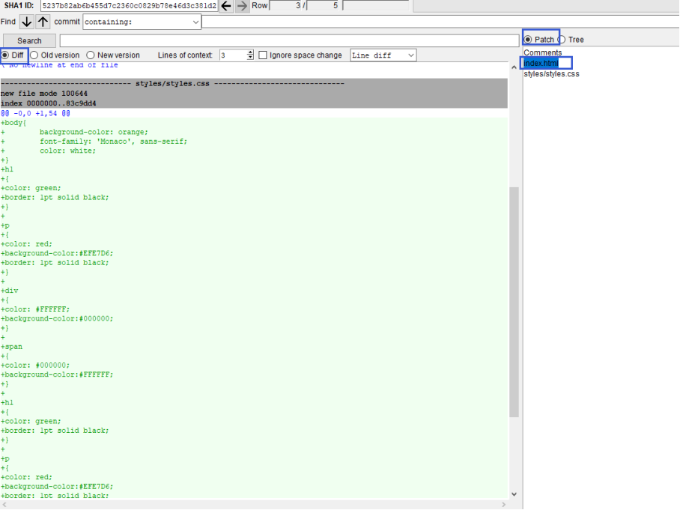Click the Find text entry field
The width and height of the screenshot is (680, 510).
(x=440, y=22)
